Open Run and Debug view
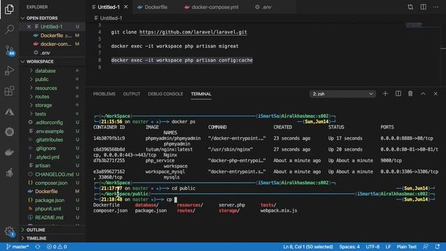Screen dimensions: 446x251 [9, 70]
